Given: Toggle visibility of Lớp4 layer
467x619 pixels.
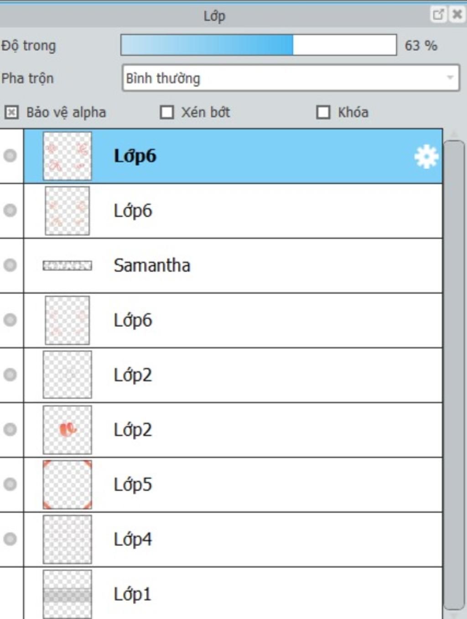Looking at the screenshot, I should point(10,539).
